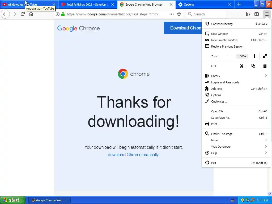Click the security shield tray icon
The height and width of the screenshot is (204, 272).
click(243, 200)
